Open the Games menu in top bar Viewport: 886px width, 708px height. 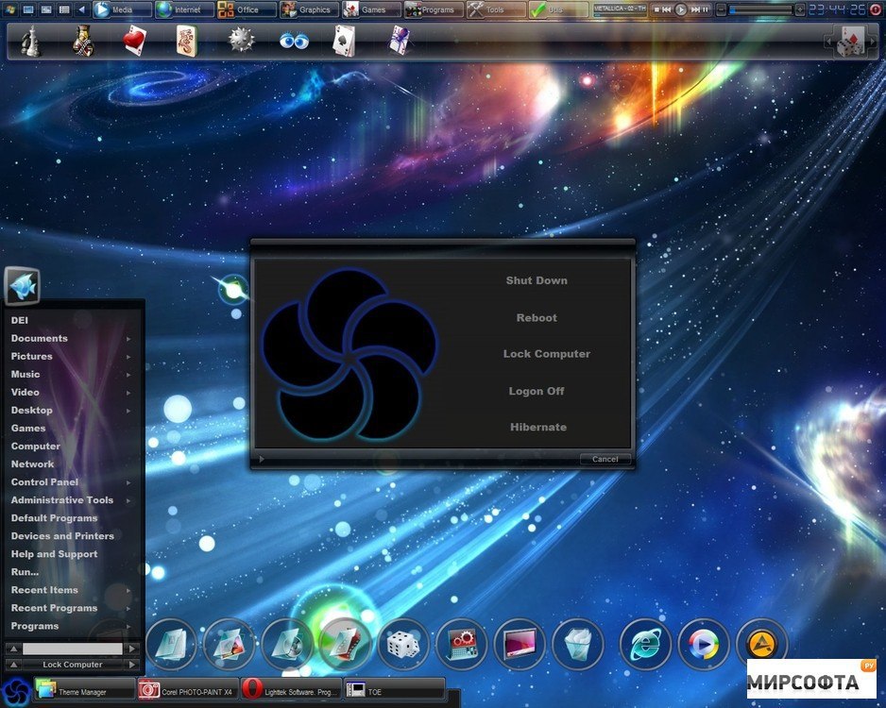[372, 9]
